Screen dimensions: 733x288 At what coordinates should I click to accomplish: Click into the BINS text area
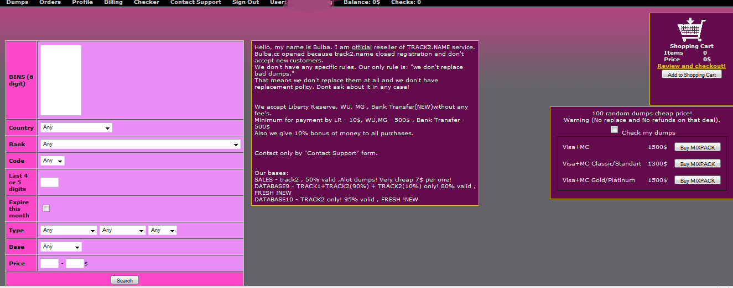point(61,80)
